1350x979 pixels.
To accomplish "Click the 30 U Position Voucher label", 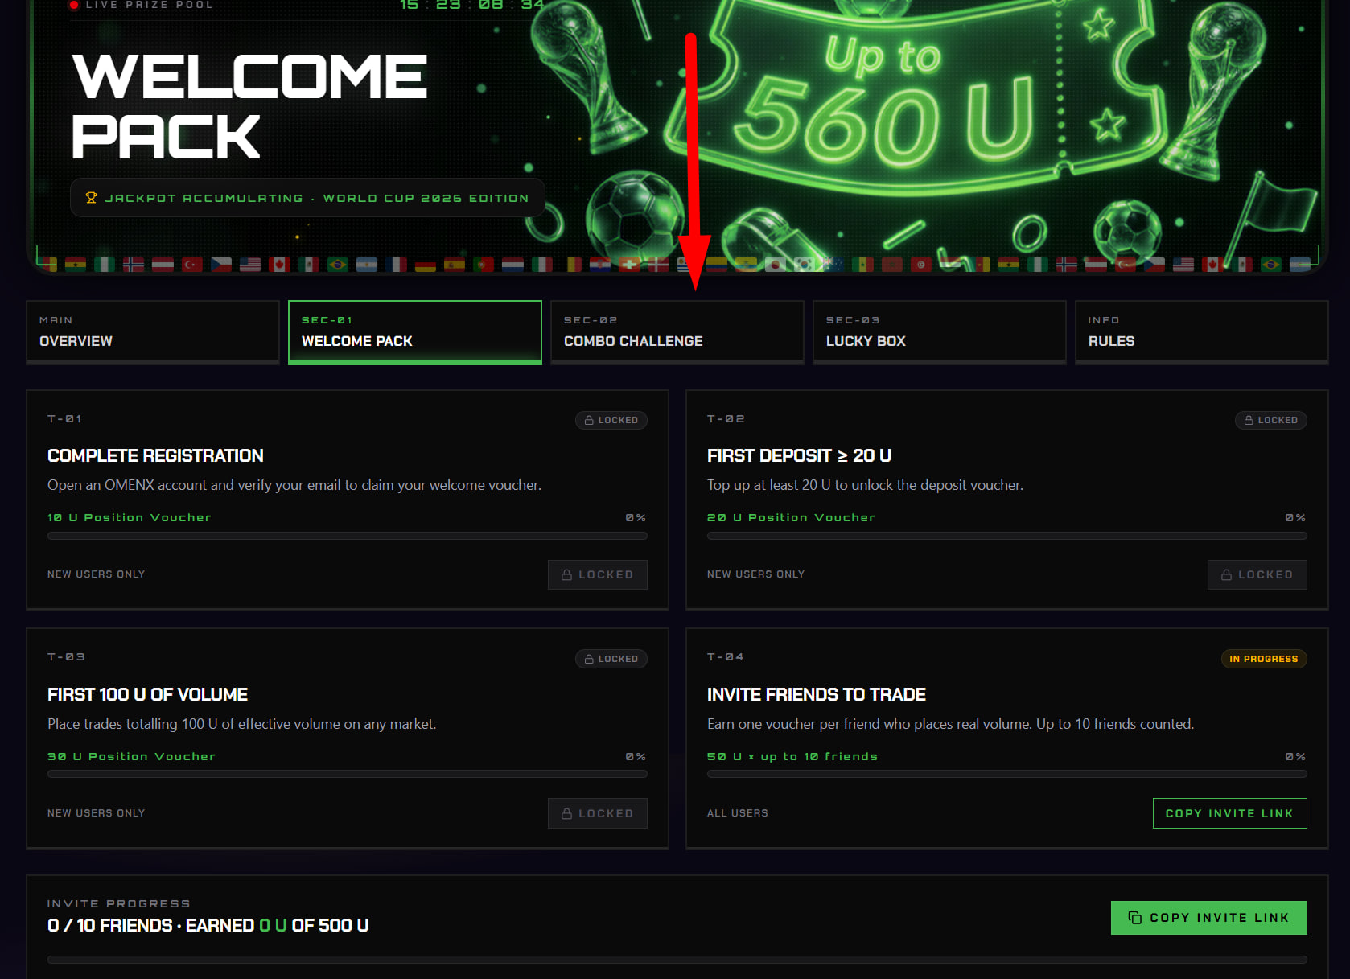I will pos(132,757).
